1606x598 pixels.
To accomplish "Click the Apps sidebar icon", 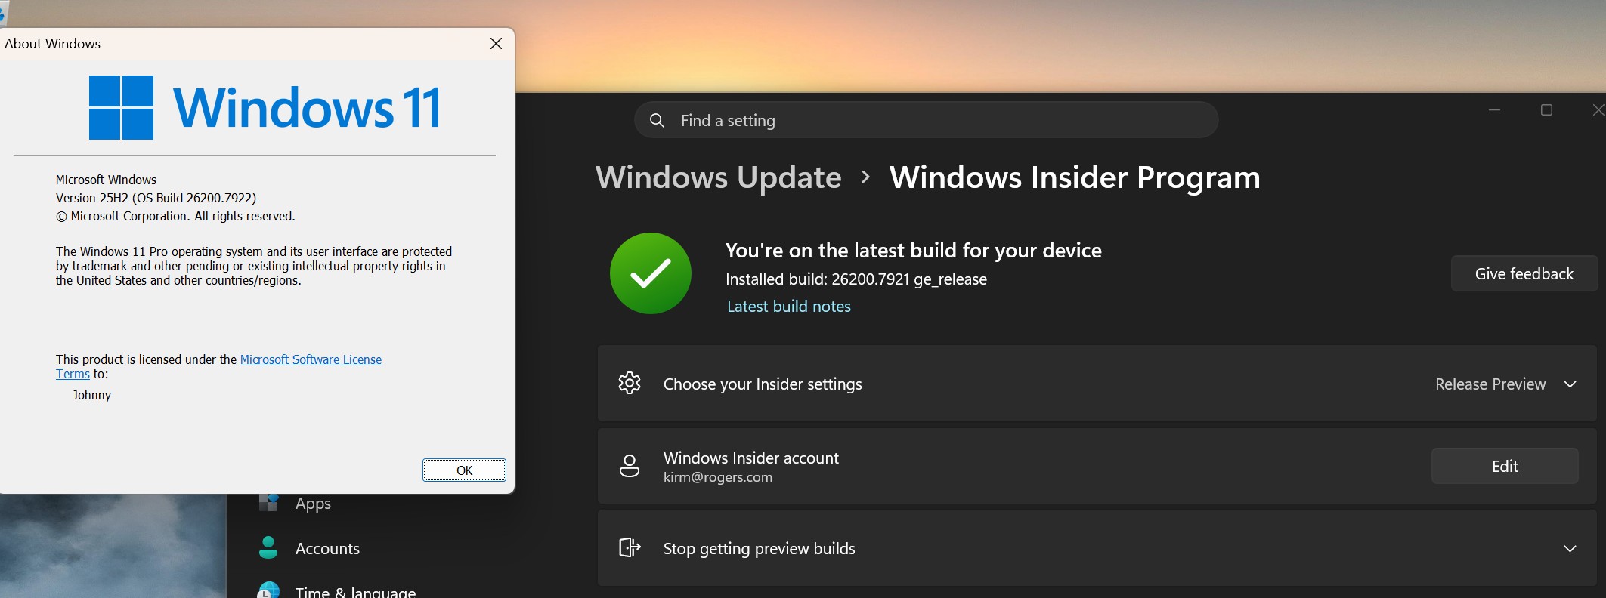I will click(x=269, y=502).
